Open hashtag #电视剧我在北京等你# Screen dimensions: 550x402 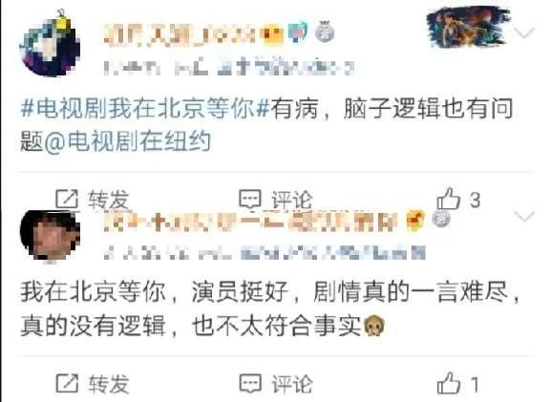click(x=144, y=109)
